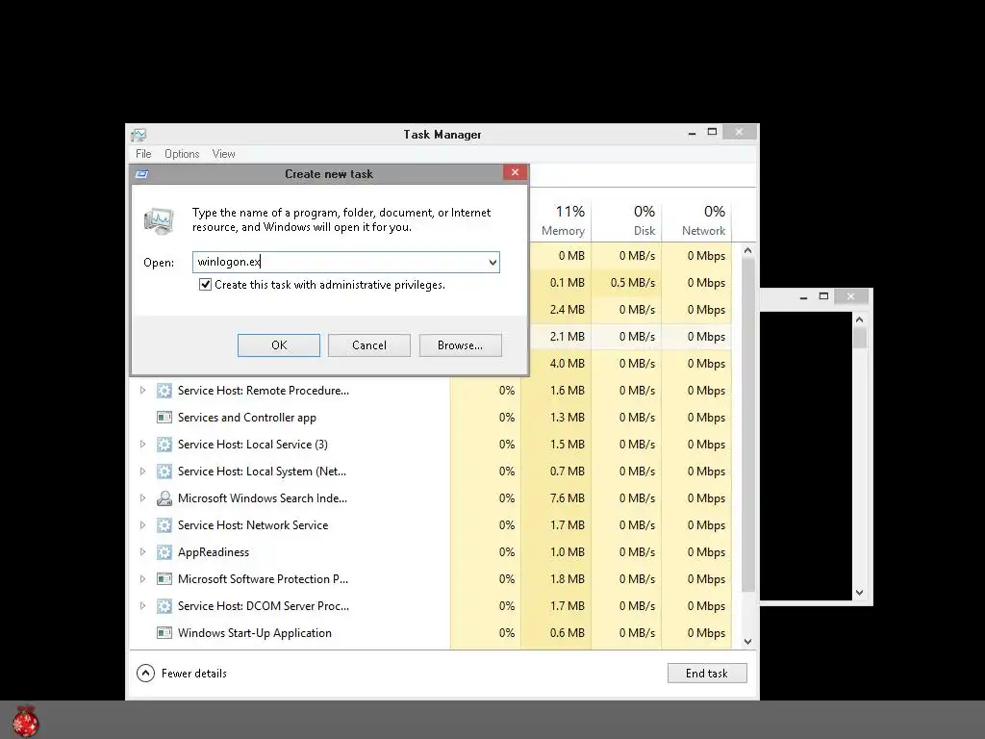Image resolution: width=985 pixels, height=739 pixels.
Task: Toggle administrative privileges checkbox
Action: pos(206,285)
